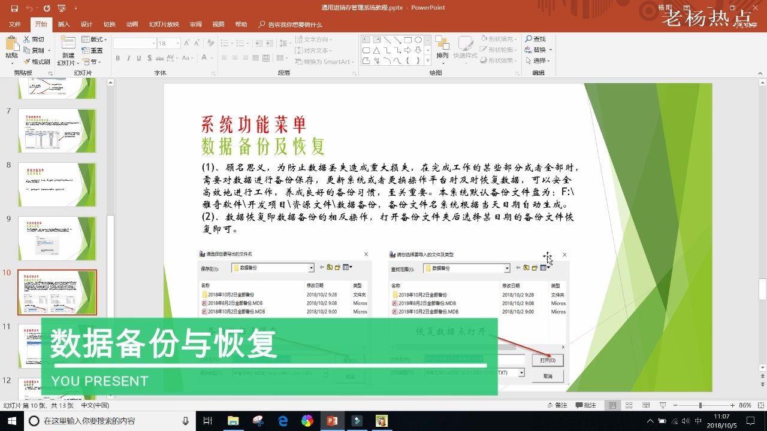
Task: Open font color dropdown arrow
Action: tap(212, 58)
